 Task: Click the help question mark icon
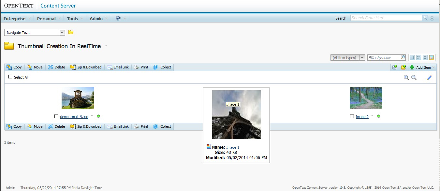[118, 18]
